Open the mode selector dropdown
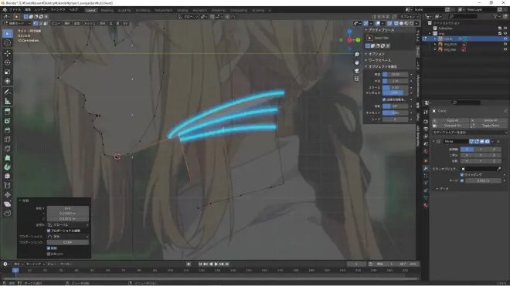The image size is (510, 286). 17,23
